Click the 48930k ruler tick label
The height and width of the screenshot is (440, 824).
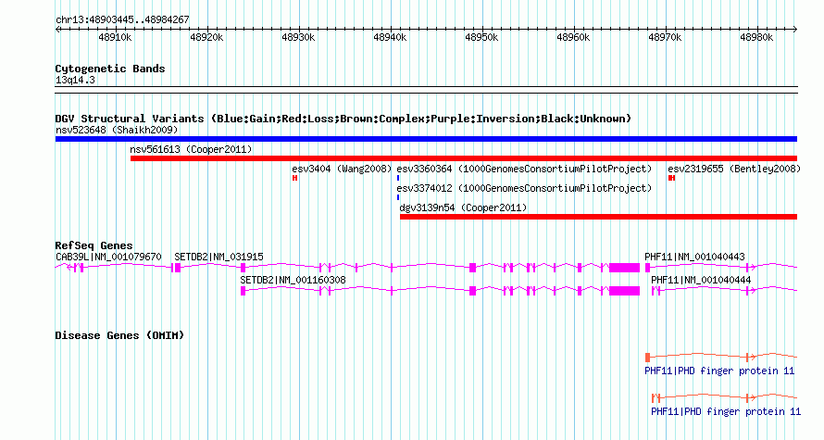click(x=298, y=37)
